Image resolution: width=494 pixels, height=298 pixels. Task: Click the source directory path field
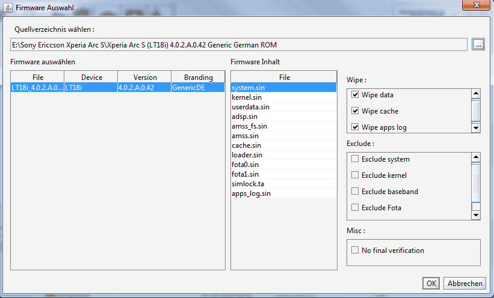click(238, 44)
